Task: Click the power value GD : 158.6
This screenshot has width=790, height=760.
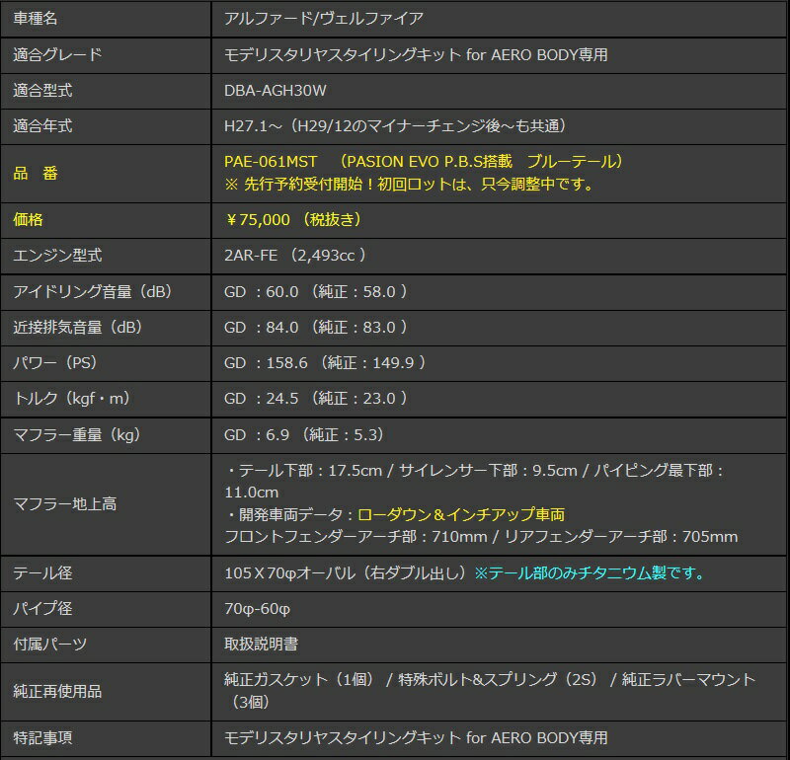Action: point(266,362)
